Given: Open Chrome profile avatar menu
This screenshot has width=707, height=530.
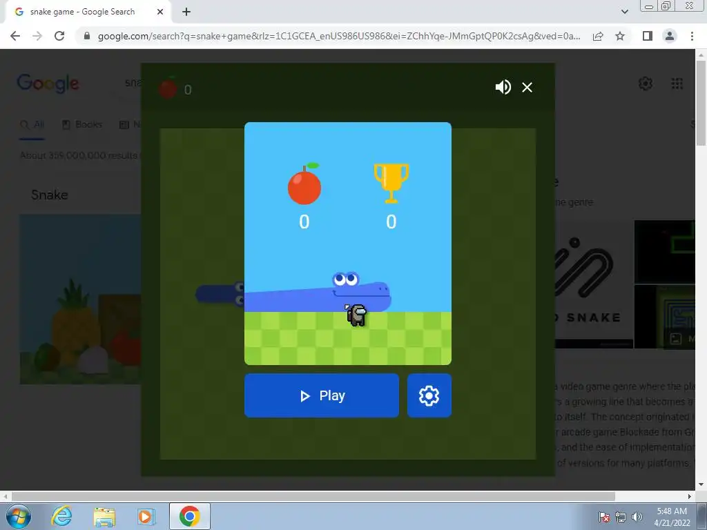Looking at the screenshot, I should coord(670,36).
